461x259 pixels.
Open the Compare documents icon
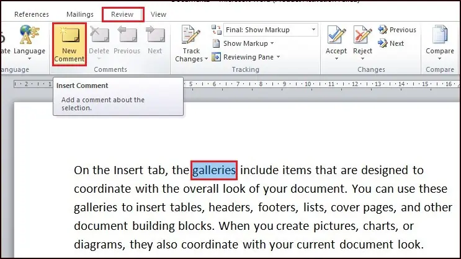[x=440, y=35]
